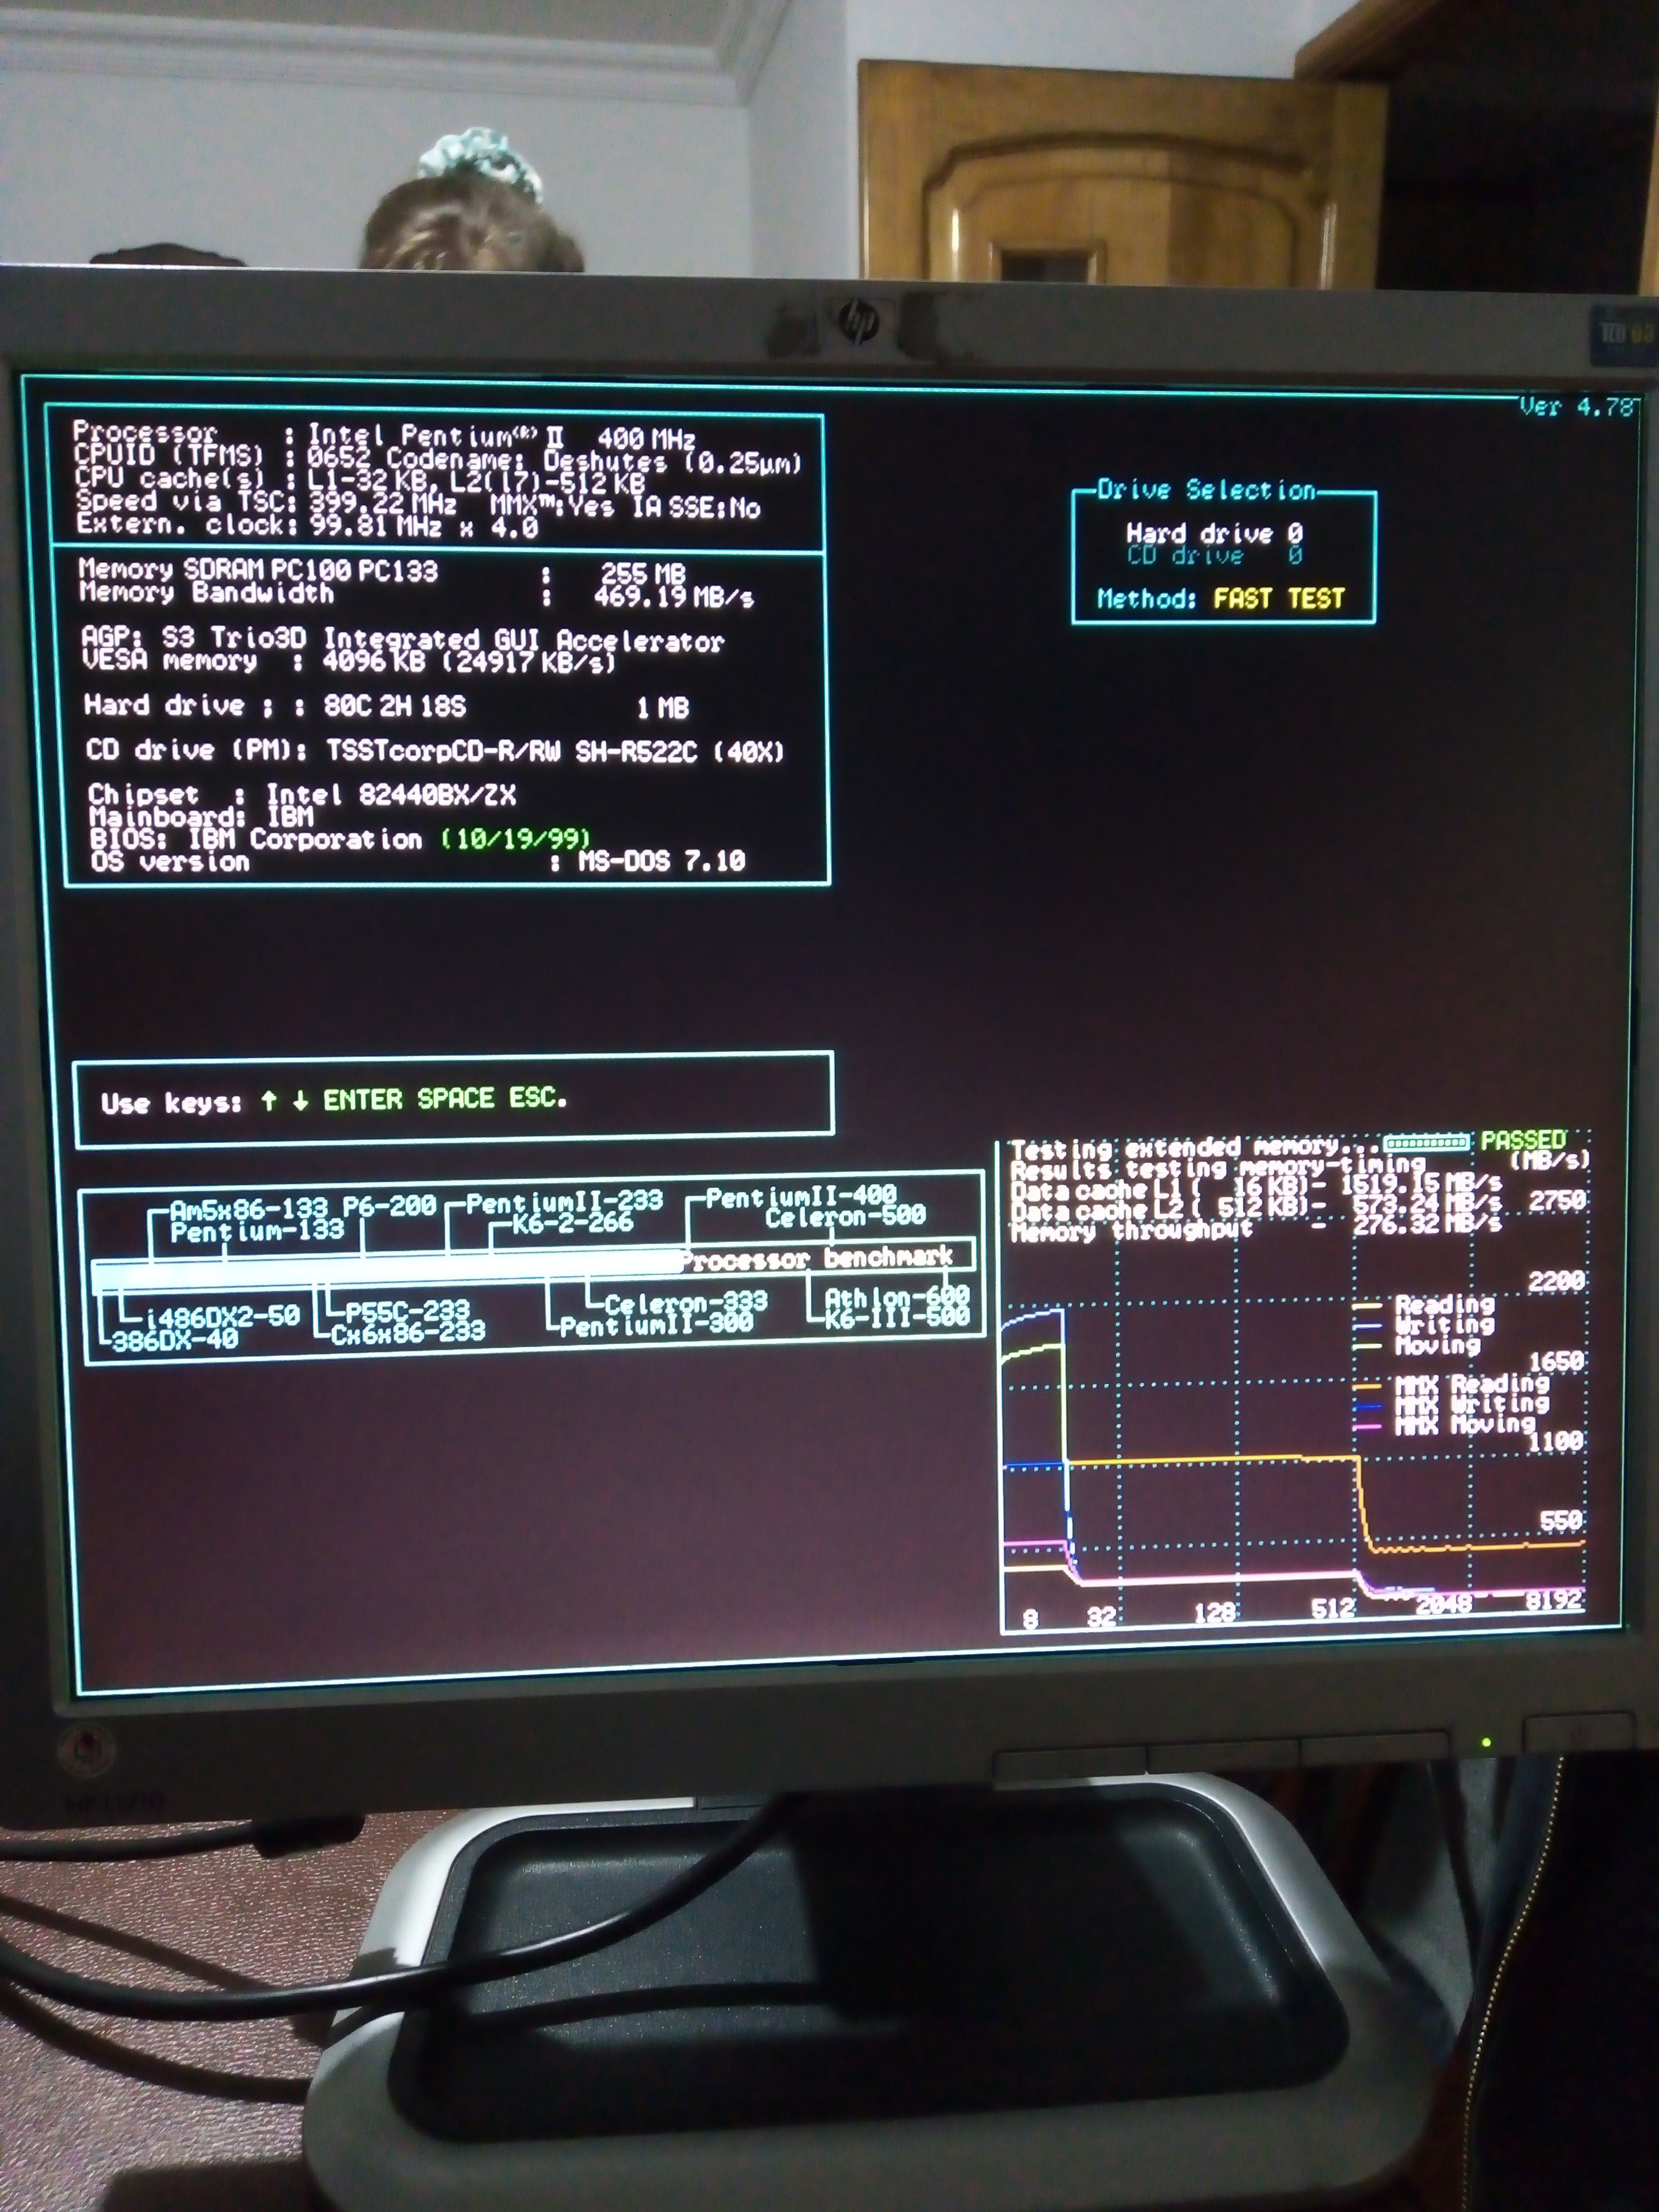Click the '2750' graph axis value
1659x2212 pixels.
point(1557,1200)
